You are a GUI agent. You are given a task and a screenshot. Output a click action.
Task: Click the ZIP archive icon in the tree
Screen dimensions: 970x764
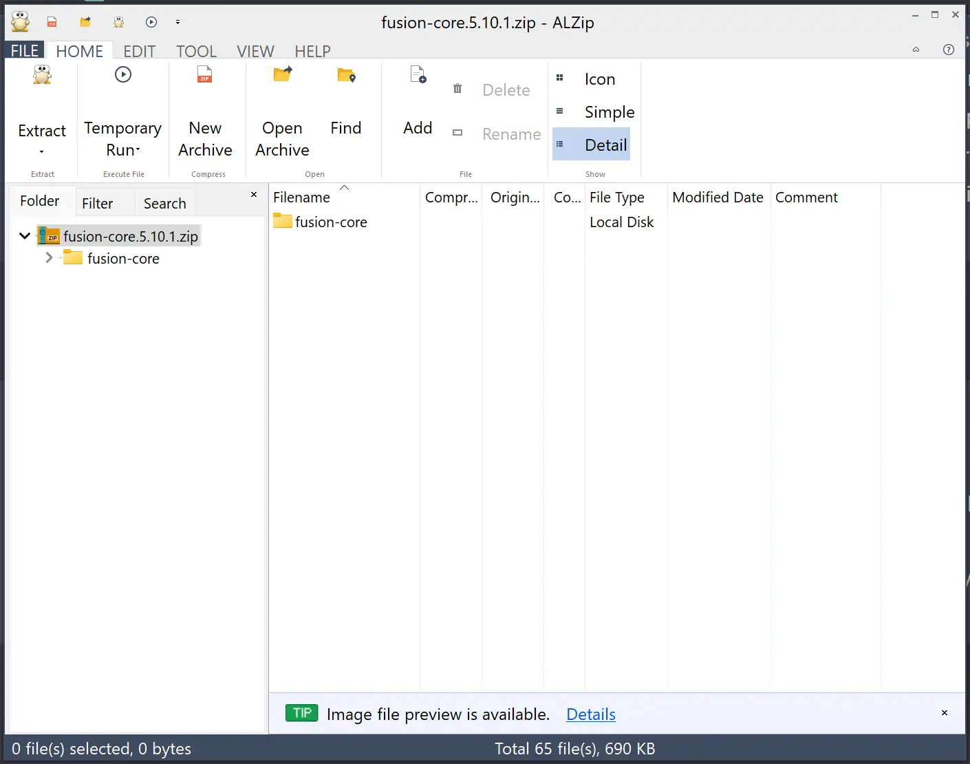click(49, 236)
